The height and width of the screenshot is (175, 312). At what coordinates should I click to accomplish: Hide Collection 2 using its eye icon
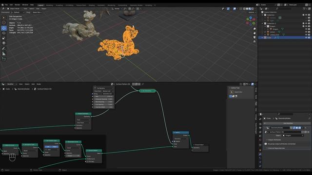(x=306, y=23)
